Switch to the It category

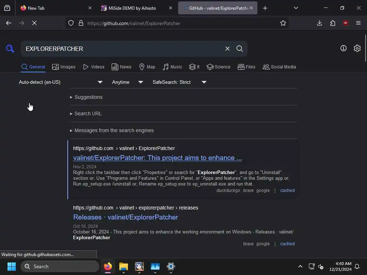coord(194,67)
